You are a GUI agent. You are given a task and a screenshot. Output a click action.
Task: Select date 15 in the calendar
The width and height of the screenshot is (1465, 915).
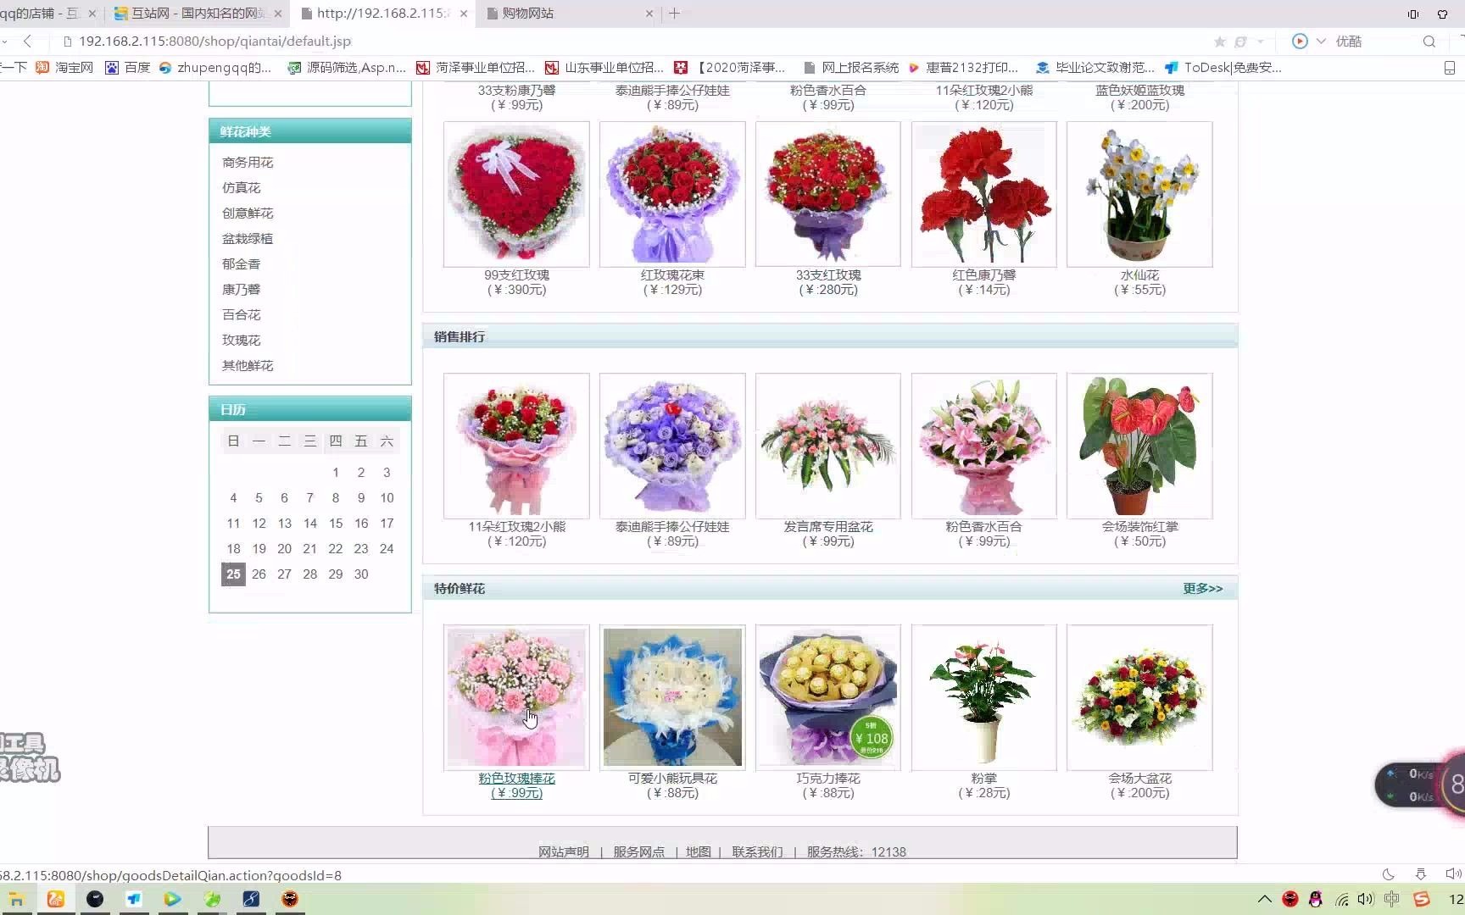click(x=336, y=524)
